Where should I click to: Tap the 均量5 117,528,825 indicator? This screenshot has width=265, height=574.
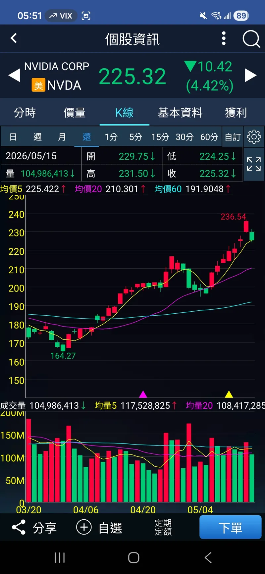coord(136,405)
